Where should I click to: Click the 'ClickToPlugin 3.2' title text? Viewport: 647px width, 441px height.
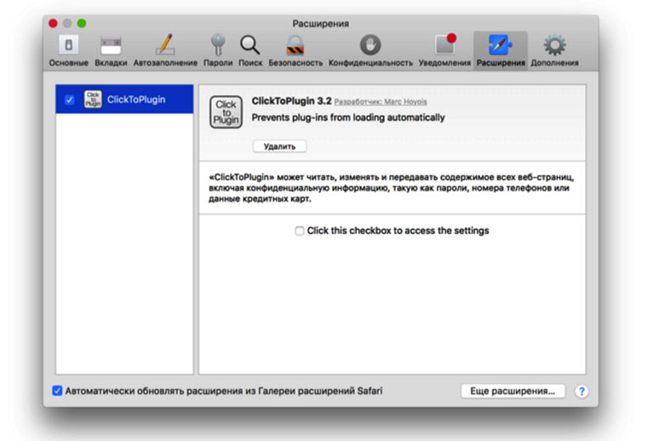point(291,101)
